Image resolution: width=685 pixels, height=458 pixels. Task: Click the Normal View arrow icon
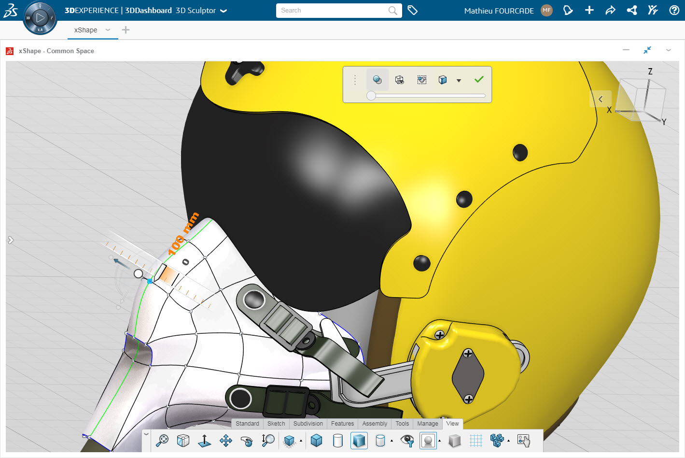coord(204,441)
